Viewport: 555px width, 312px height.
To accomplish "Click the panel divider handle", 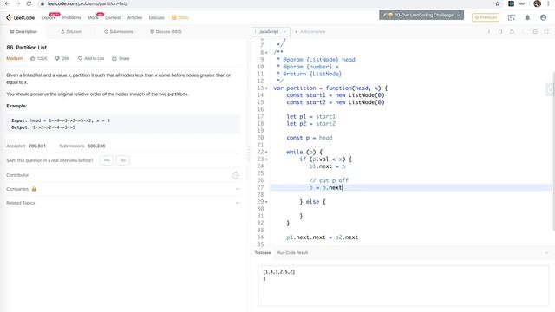I will (249, 154).
